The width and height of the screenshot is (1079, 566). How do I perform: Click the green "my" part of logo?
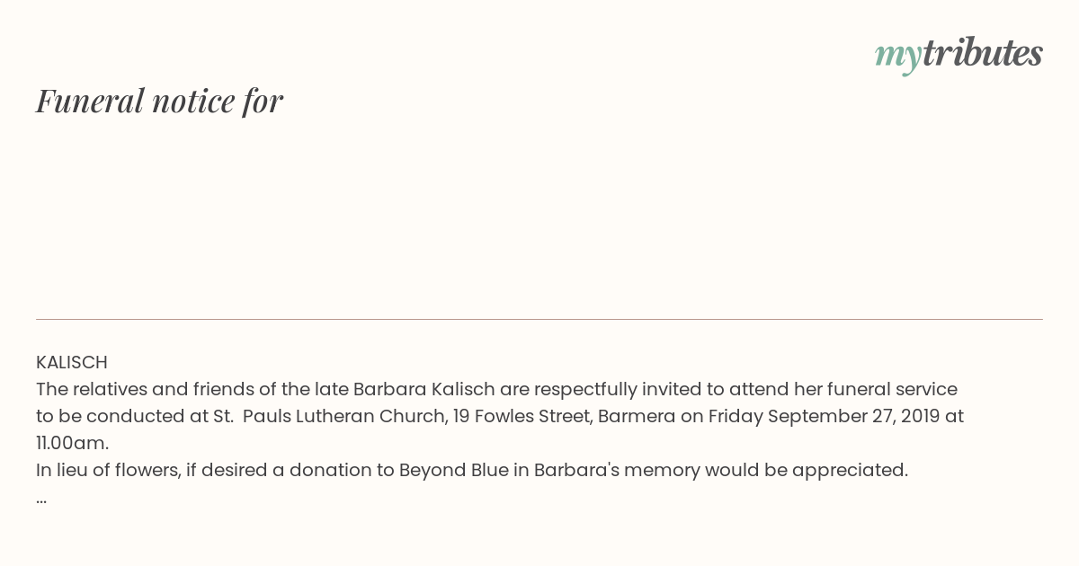tap(898, 56)
